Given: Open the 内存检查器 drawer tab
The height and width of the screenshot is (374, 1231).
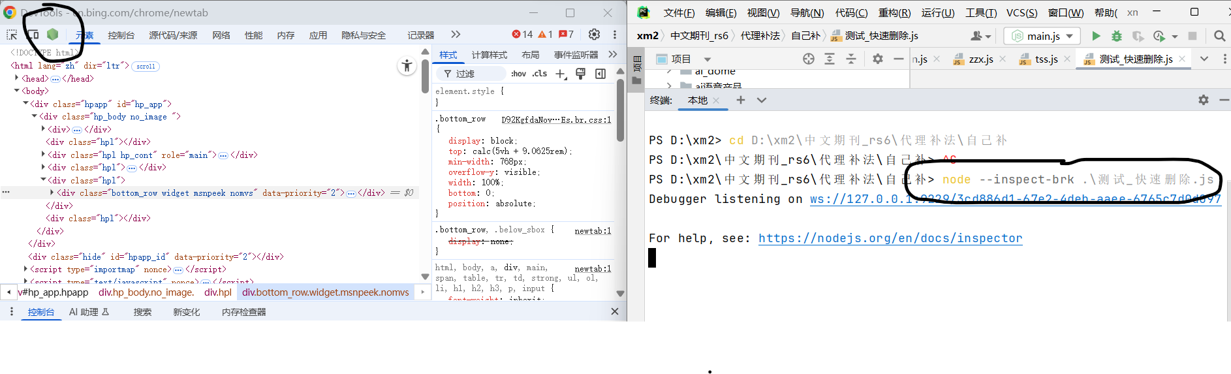Looking at the screenshot, I should tap(244, 312).
